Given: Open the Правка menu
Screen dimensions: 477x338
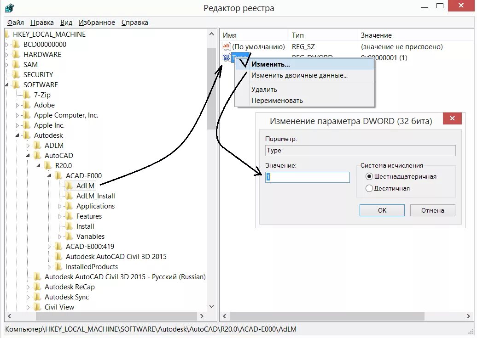Looking at the screenshot, I should click(42, 23).
